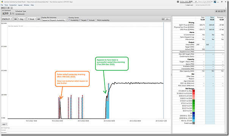Click the Max Capacity (MW) row label

pos(187,71)
